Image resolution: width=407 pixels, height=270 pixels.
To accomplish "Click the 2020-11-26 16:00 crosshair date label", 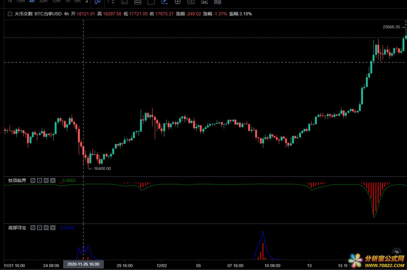I will click(x=83, y=264).
